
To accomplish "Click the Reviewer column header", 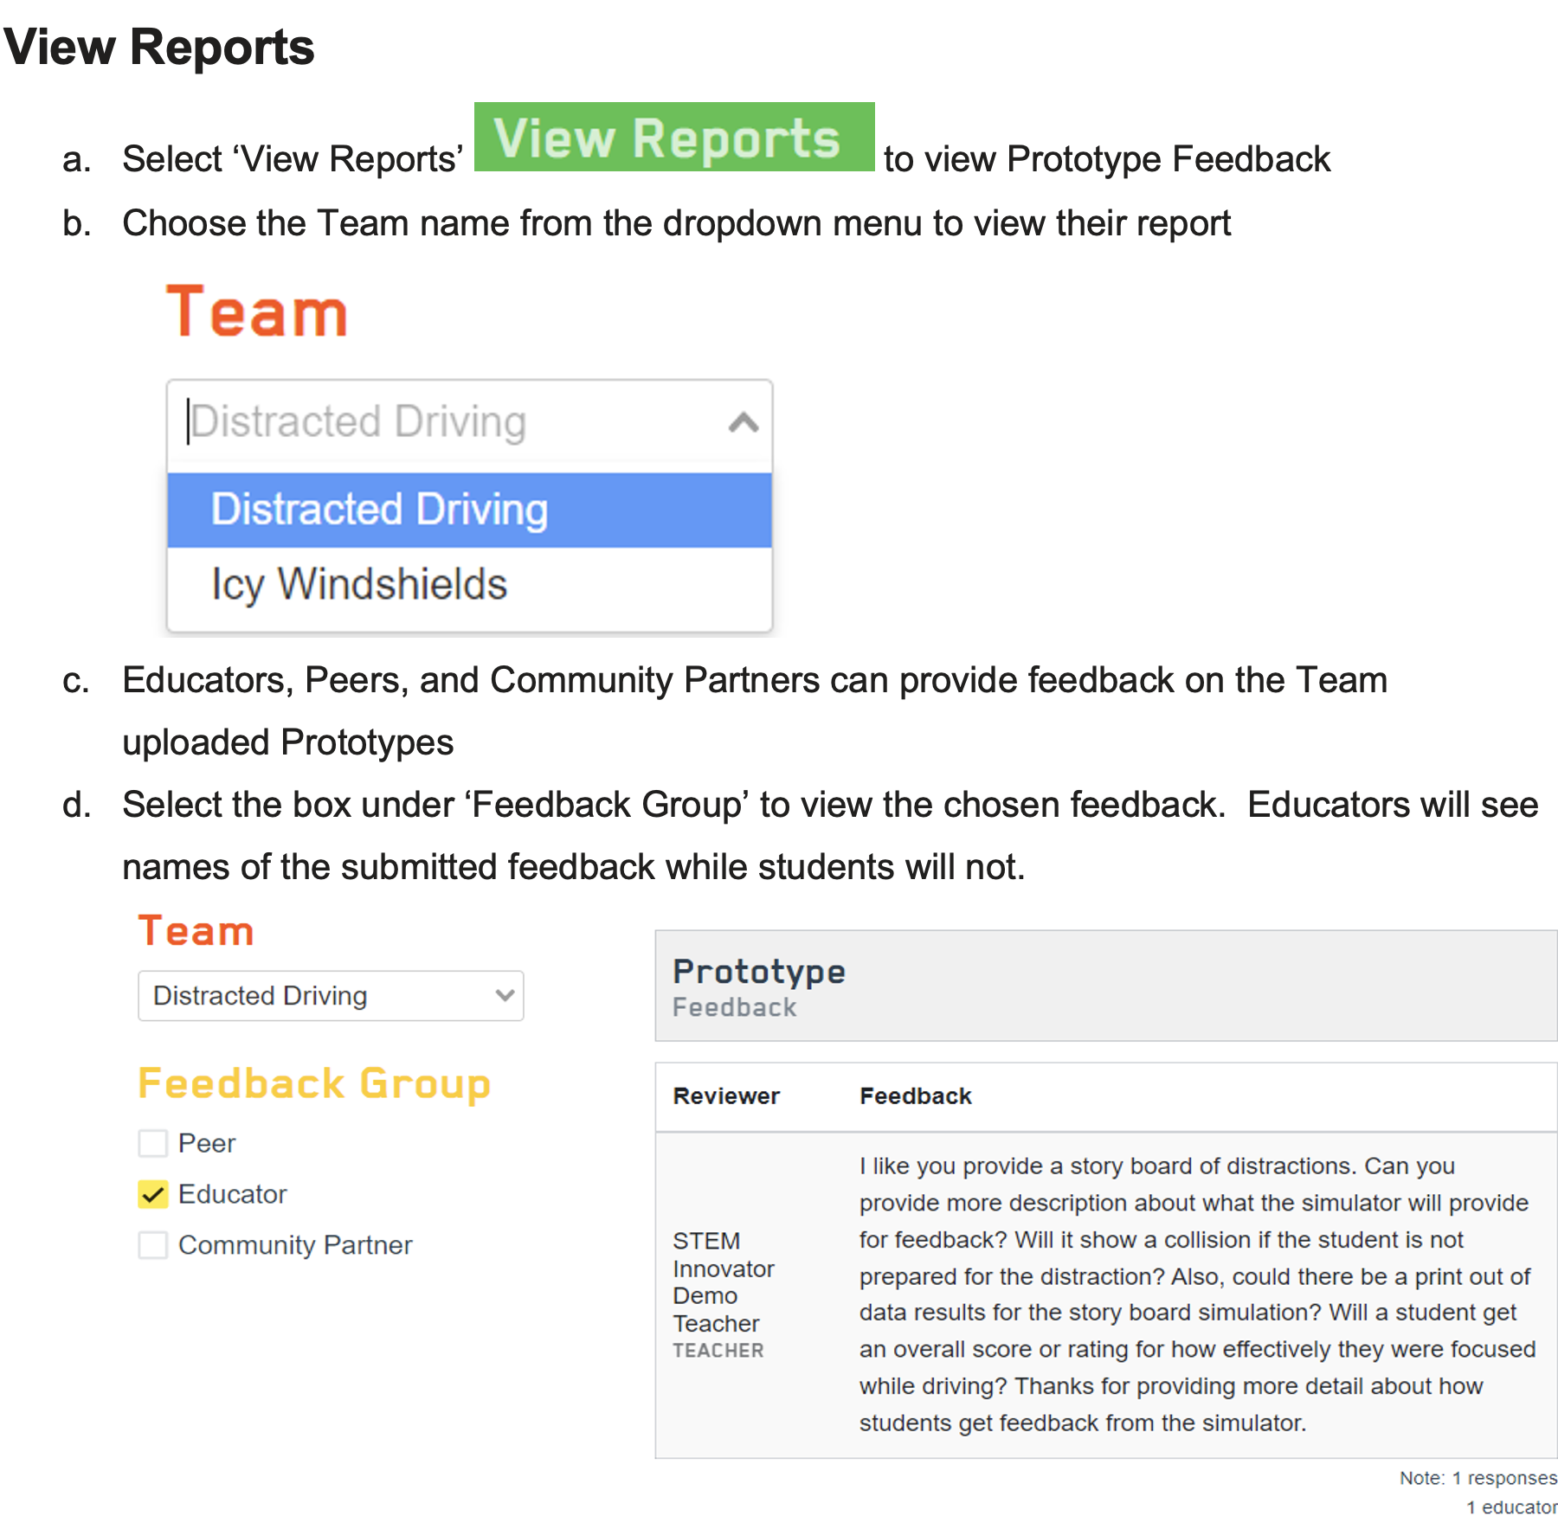I will (x=726, y=1096).
